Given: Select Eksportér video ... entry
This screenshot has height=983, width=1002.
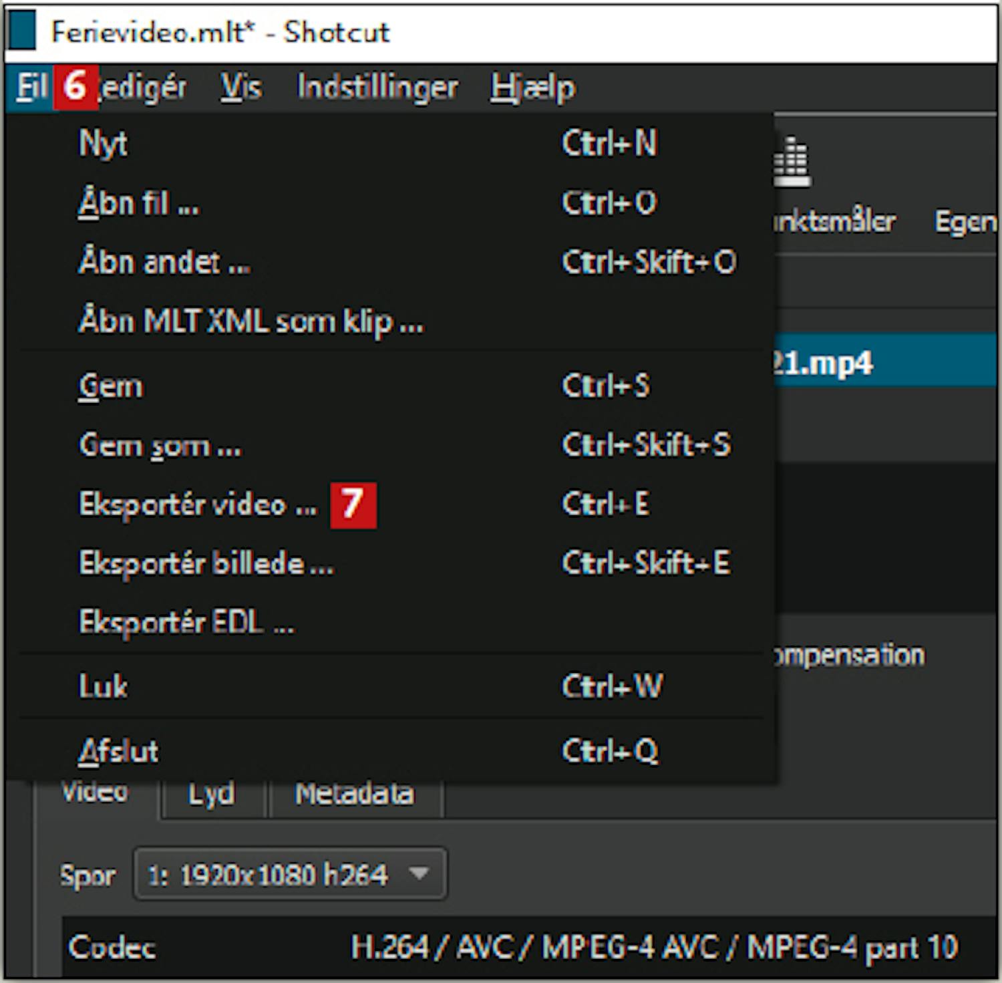Looking at the screenshot, I should point(391,504).
